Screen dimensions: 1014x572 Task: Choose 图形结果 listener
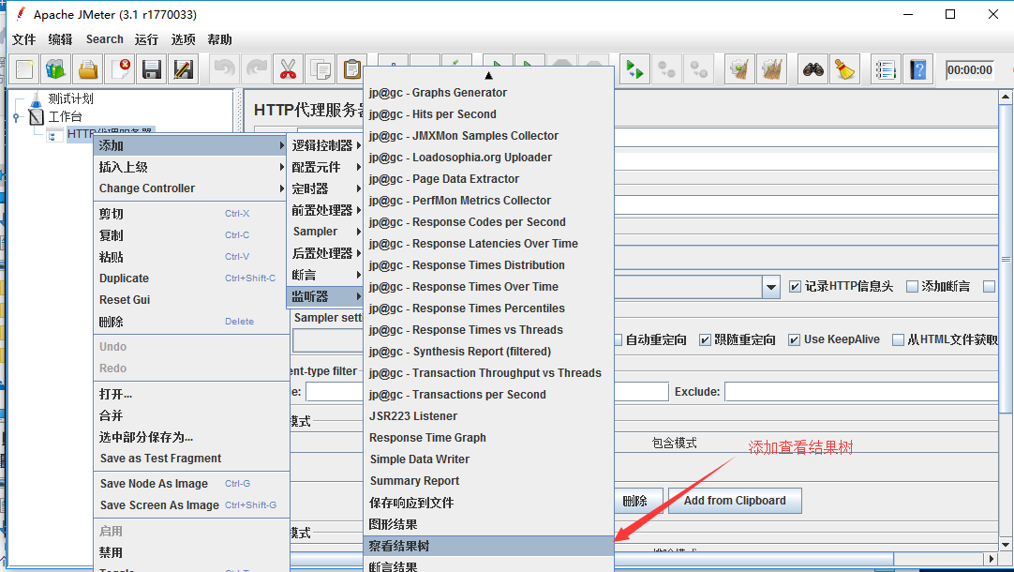coord(489,524)
